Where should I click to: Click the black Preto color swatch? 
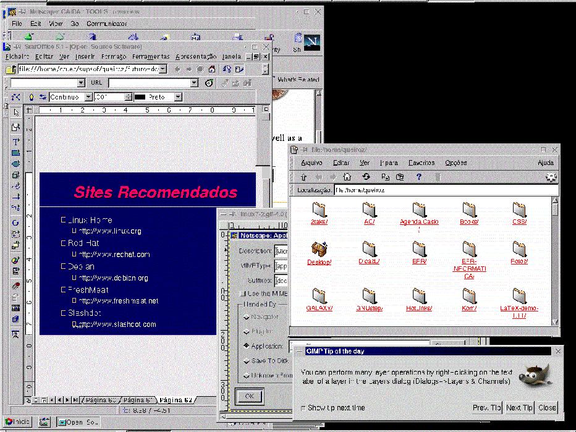click(x=140, y=98)
